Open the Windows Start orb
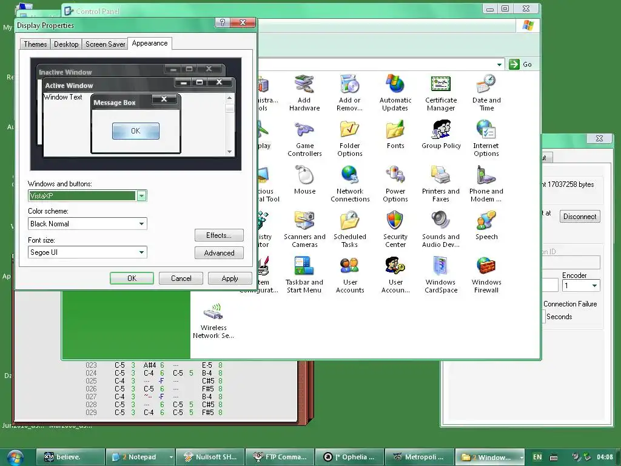 tap(15, 458)
